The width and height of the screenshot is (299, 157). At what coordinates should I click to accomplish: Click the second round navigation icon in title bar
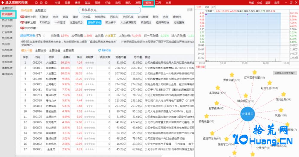coord(41,3)
